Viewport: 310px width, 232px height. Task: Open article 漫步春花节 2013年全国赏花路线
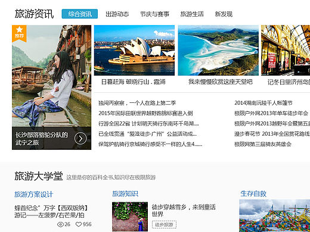pyautogui.click(x=272, y=134)
